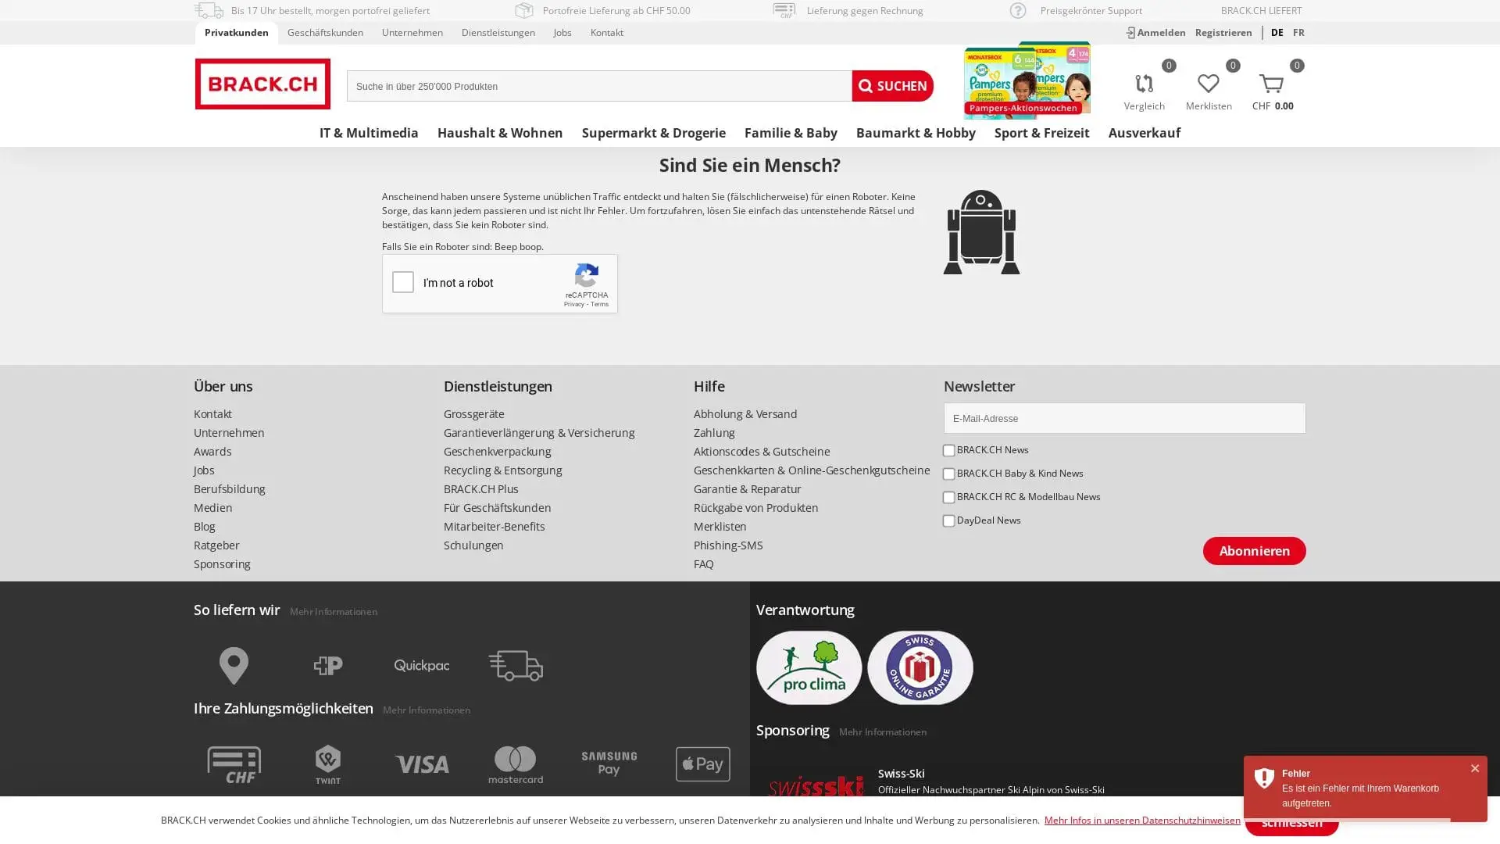
Task: Click the CHF invoice payment icon
Action: [234, 764]
